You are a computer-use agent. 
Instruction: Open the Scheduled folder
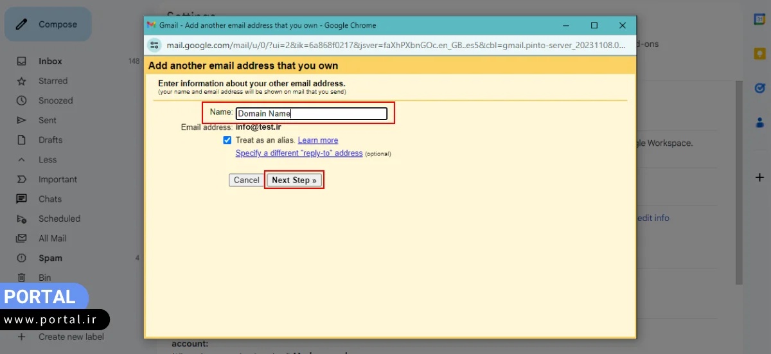pos(59,218)
